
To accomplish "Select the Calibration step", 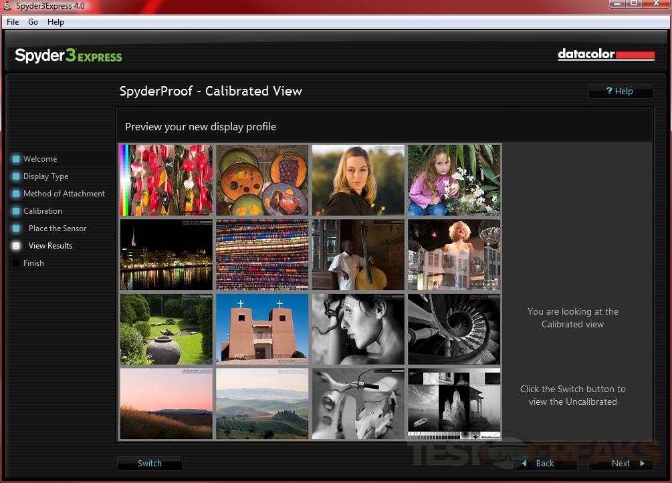I will pyautogui.click(x=43, y=211).
